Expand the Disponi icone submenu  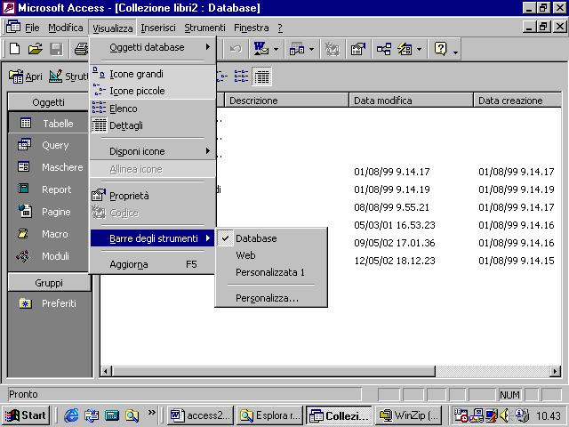click(152, 151)
